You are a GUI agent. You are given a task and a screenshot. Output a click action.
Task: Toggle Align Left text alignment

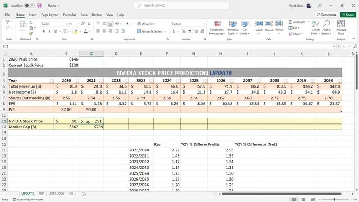tap(98, 31)
